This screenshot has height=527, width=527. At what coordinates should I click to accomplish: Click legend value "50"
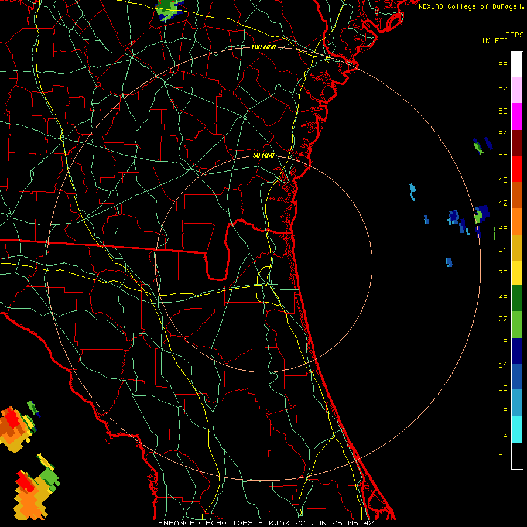pyautogui.click(x=503, y=157)
